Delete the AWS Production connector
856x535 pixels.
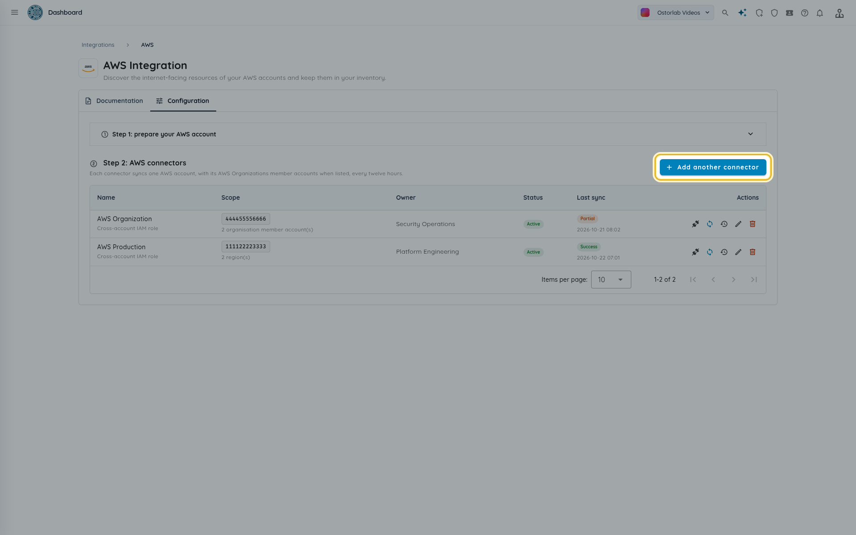753,252
